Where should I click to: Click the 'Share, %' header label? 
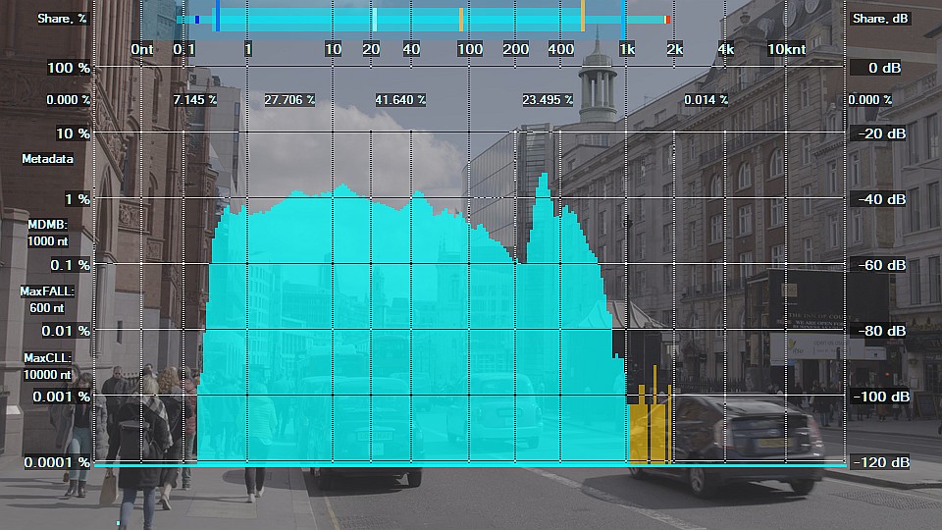point(63,19)
